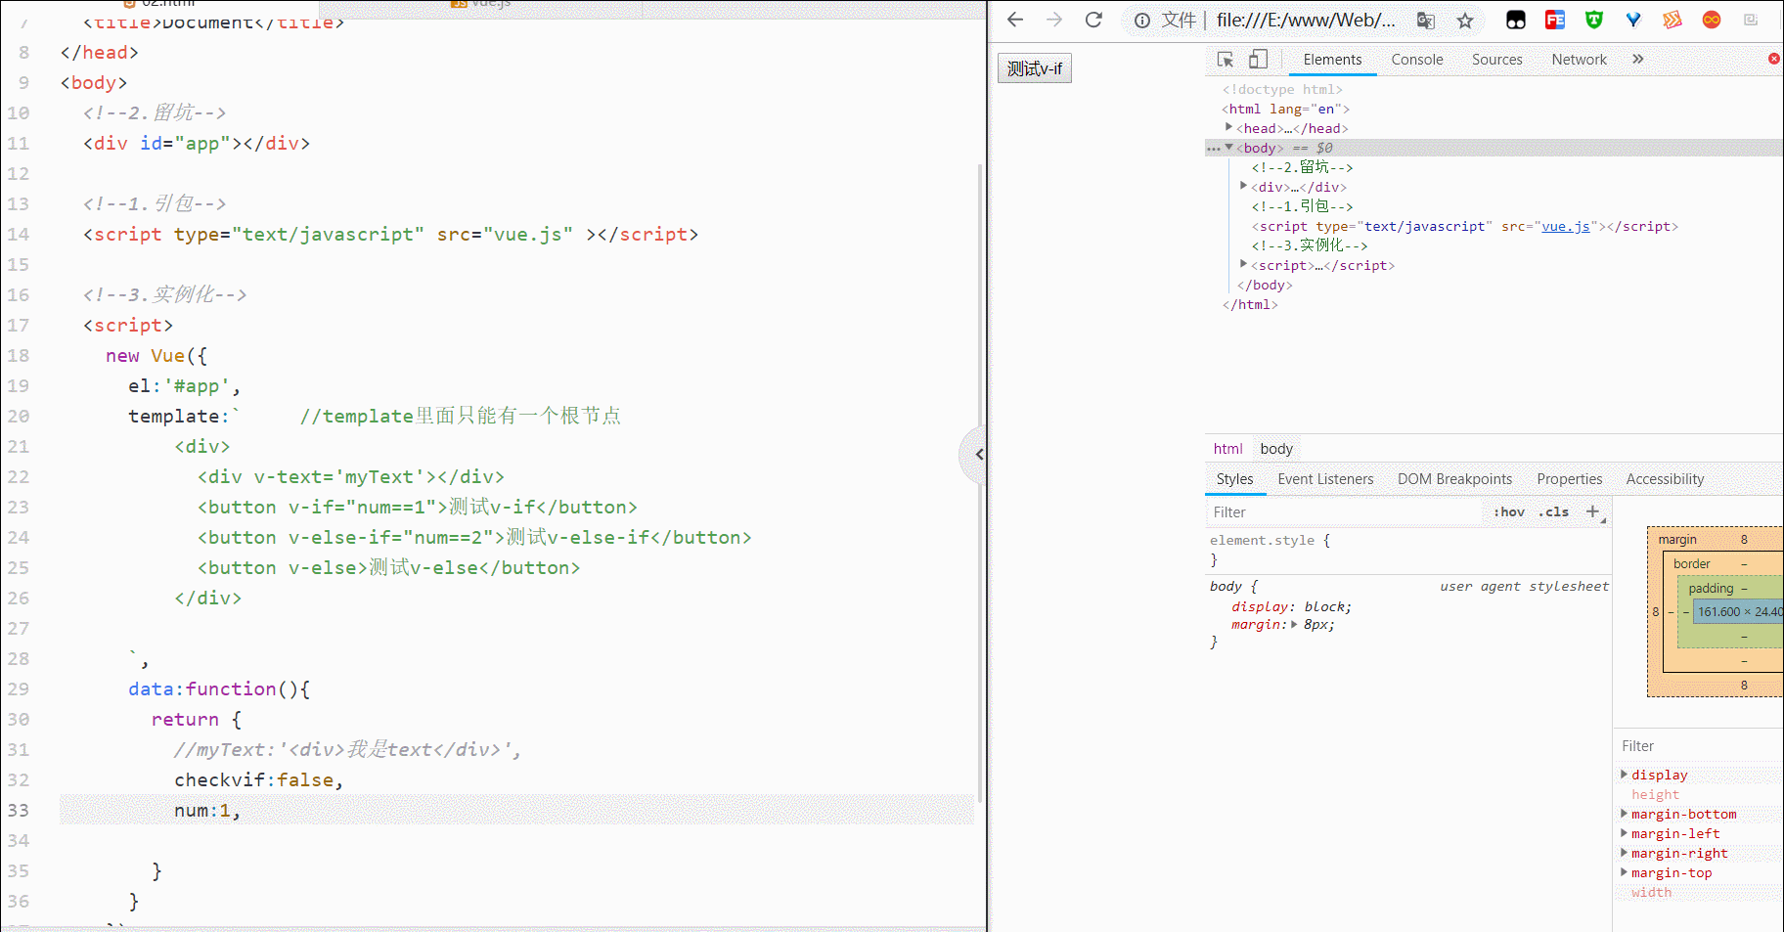Focus the Styles Filter input
The width and height of the screenshot is (1784, 932).
1345,512
